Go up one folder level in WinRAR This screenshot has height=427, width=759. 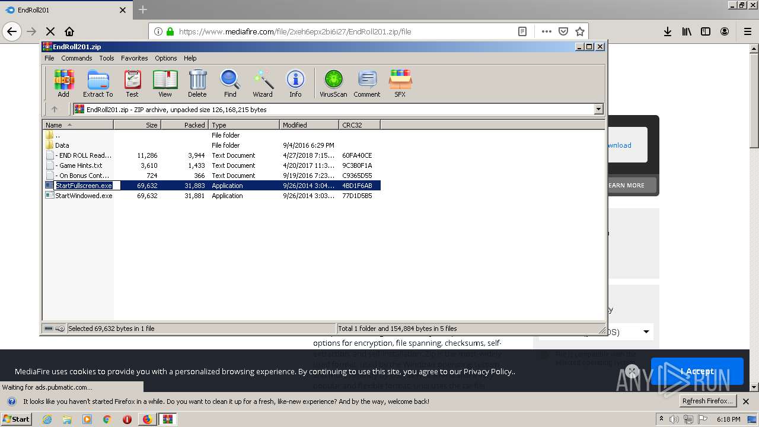pyautogui.click(x=55, y=109)
